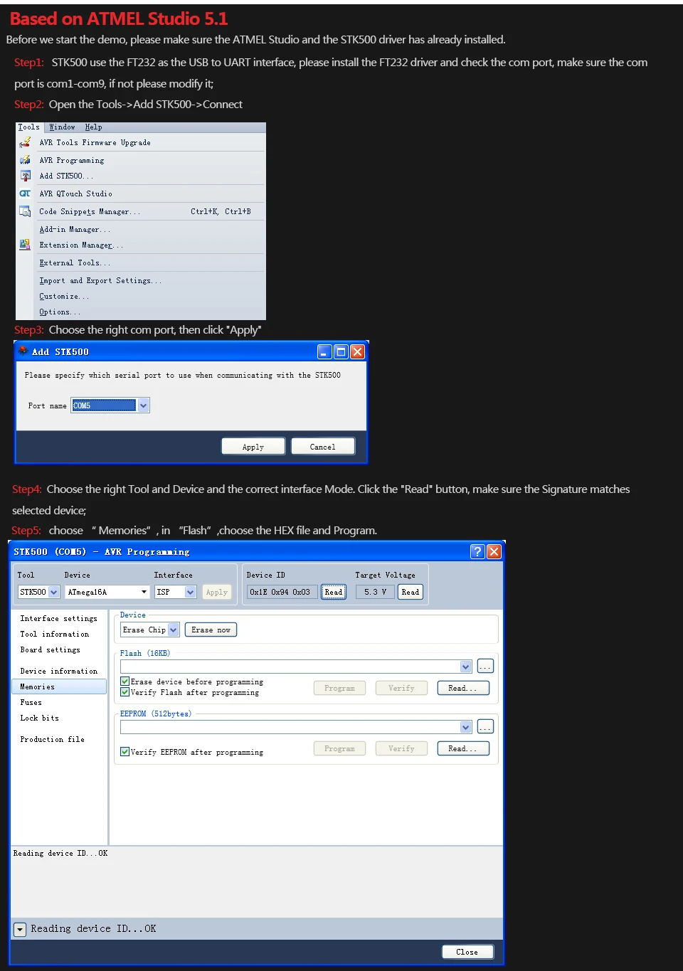This screenshot has height=971, width=683.
Task: Click Close in AVR Programming window
Action: coord(467,952)
